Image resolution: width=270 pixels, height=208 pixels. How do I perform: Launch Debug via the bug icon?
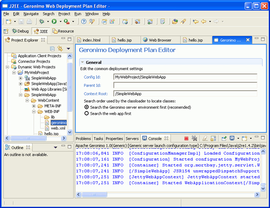pyautogui.click(x=42, y=22)
